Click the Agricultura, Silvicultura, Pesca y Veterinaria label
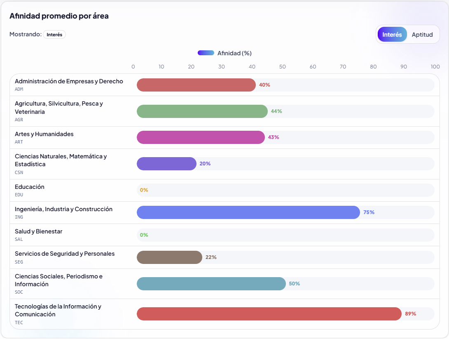 63,107
